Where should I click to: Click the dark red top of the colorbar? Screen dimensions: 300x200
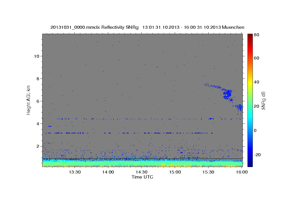pos(250,36)
